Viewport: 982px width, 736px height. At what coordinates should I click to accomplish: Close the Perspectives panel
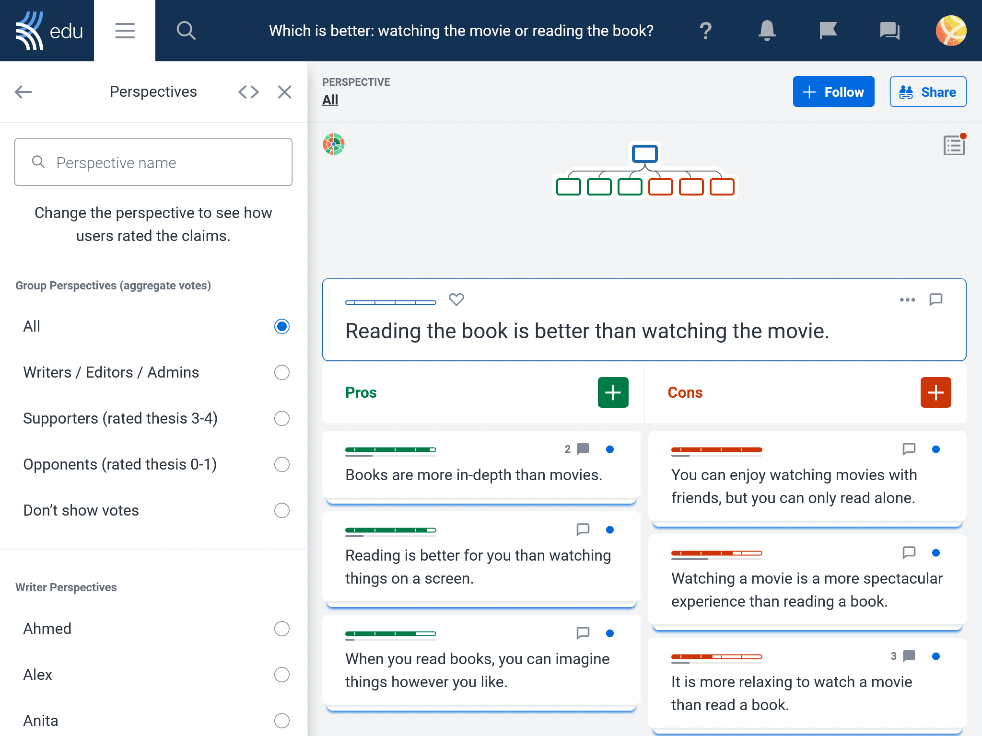(285, 92)
